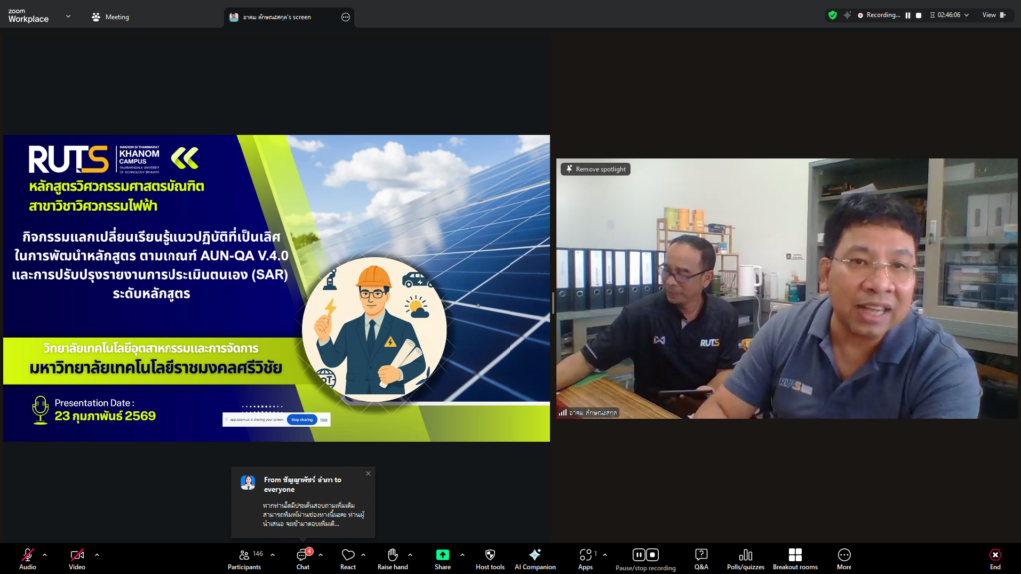Expand the Audio options arrow

[45, 555]
